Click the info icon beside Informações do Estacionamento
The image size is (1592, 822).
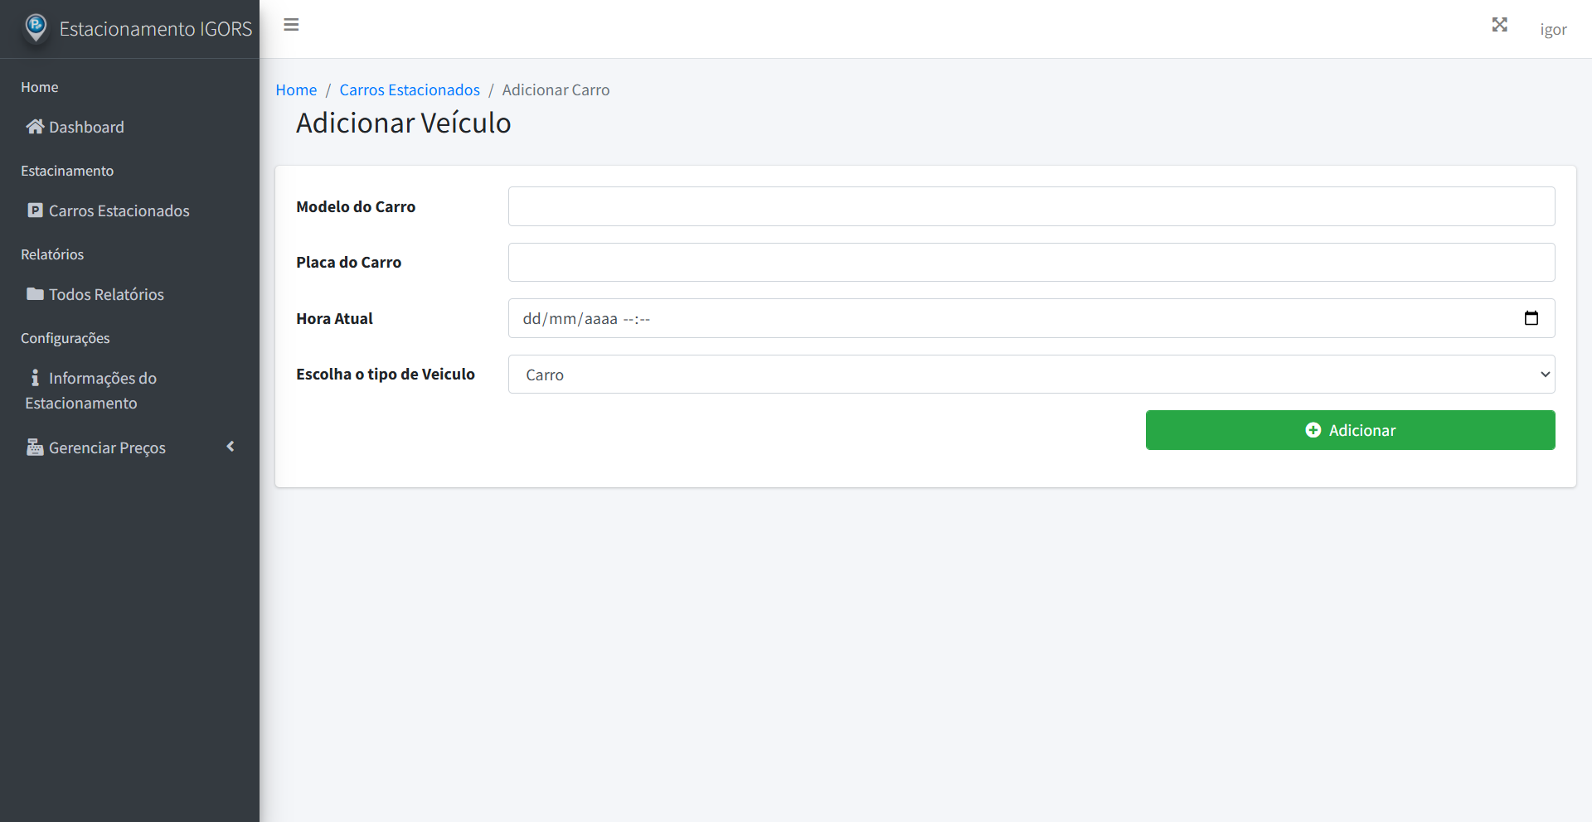point(35,378)
